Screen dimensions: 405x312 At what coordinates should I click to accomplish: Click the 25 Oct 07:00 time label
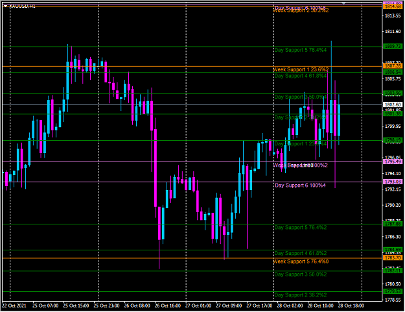[45, 306]
